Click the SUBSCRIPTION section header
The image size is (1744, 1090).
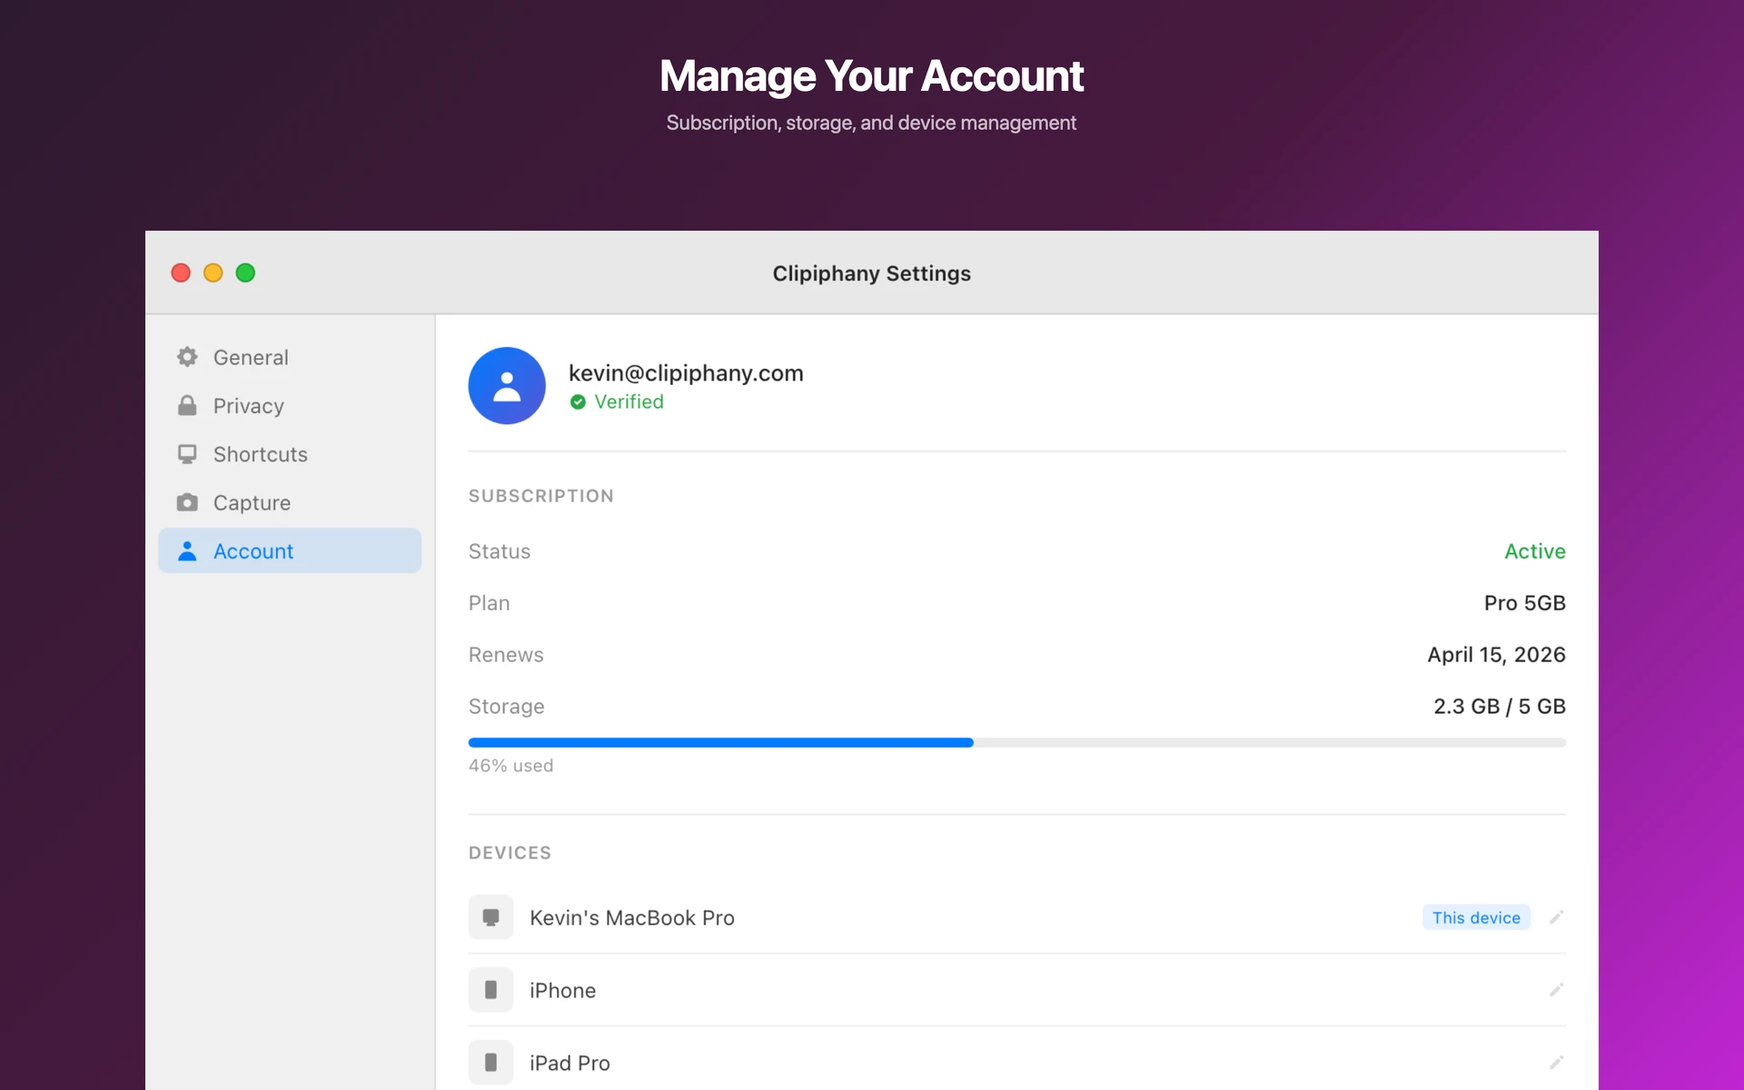coord(540,496)
